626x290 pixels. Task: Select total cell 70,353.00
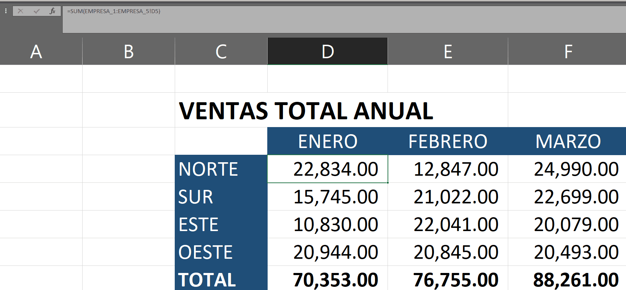[x=327, y=278]
